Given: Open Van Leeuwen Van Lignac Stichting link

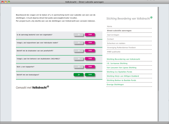Looking at the screenshot, I should (121, 68).
